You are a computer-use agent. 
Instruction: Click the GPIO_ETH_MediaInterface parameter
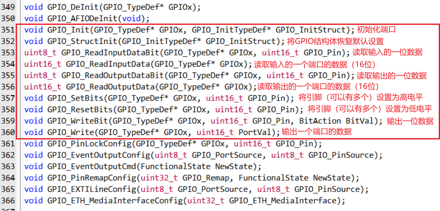tap(283, 201)
